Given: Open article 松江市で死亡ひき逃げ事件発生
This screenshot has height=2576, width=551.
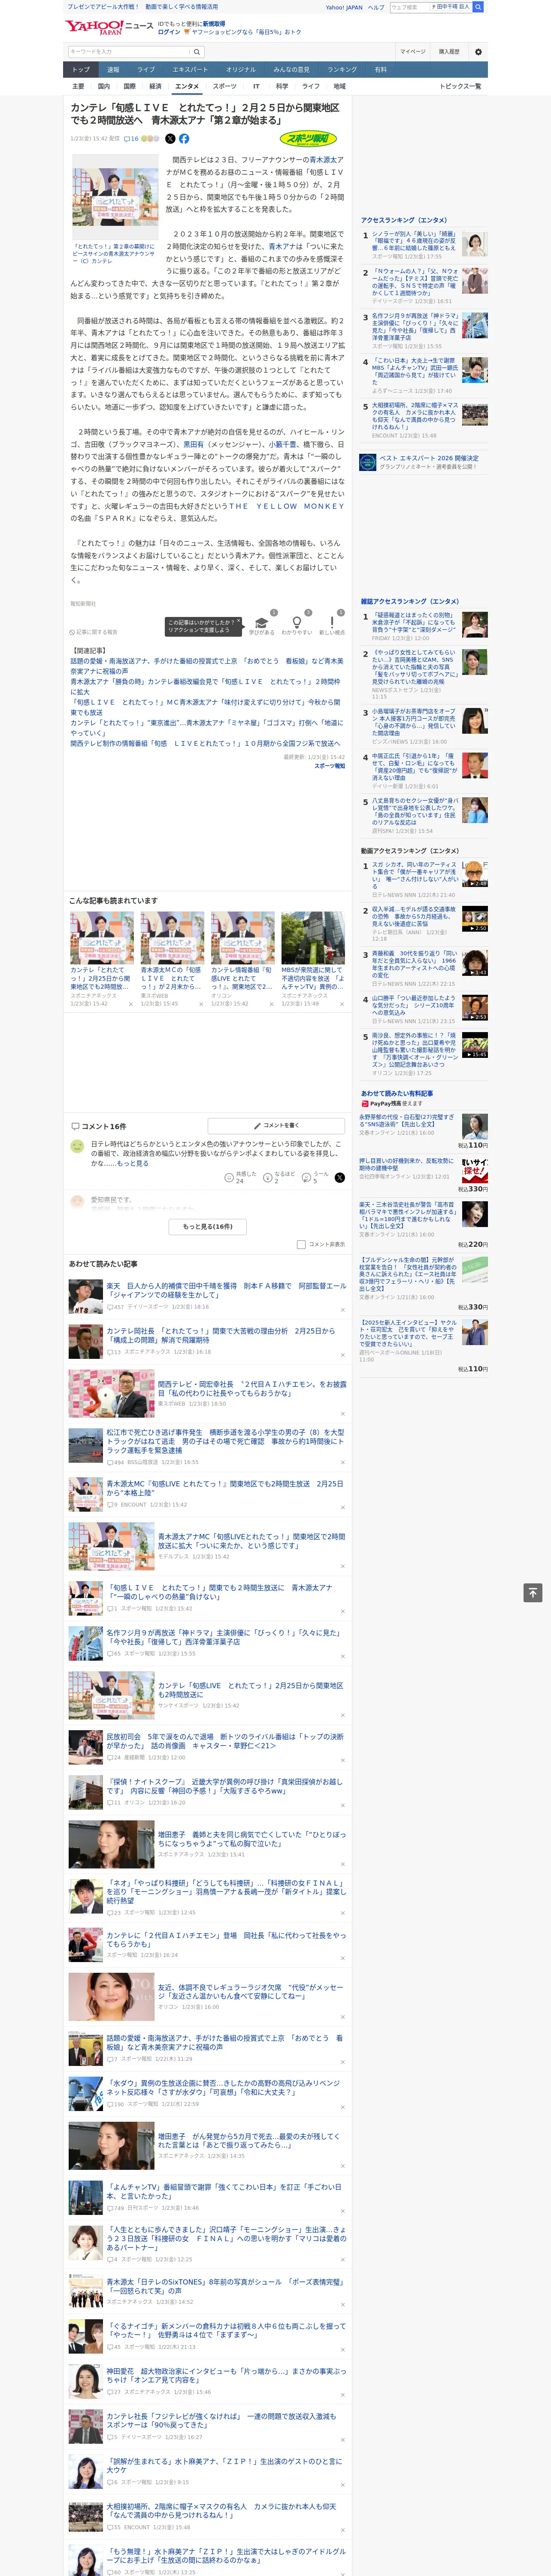Looking at the screenshot, I should [x=226, y=1441].
